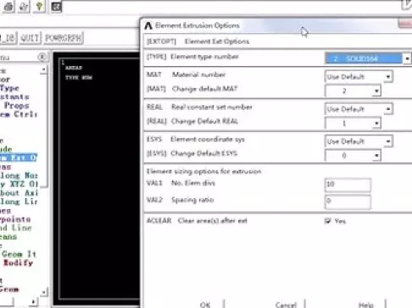Click the No. Elem divs input field
Image resolution: width=412 pixels, height=308 pixels.
(348, 184)
